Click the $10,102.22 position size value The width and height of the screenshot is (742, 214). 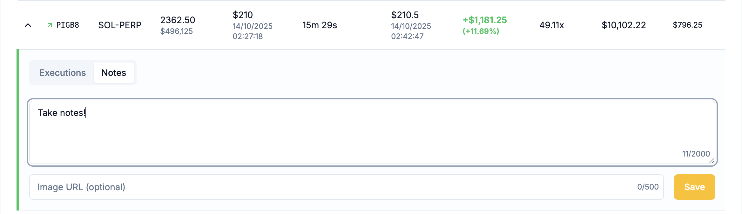coord(624,25)
